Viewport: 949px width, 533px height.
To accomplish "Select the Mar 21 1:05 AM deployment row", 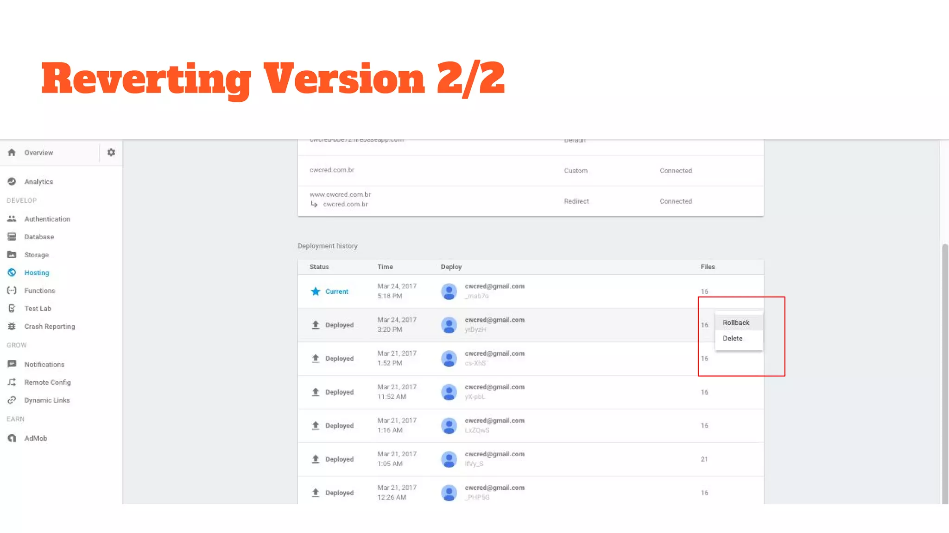I will click(x=530, y=459).
